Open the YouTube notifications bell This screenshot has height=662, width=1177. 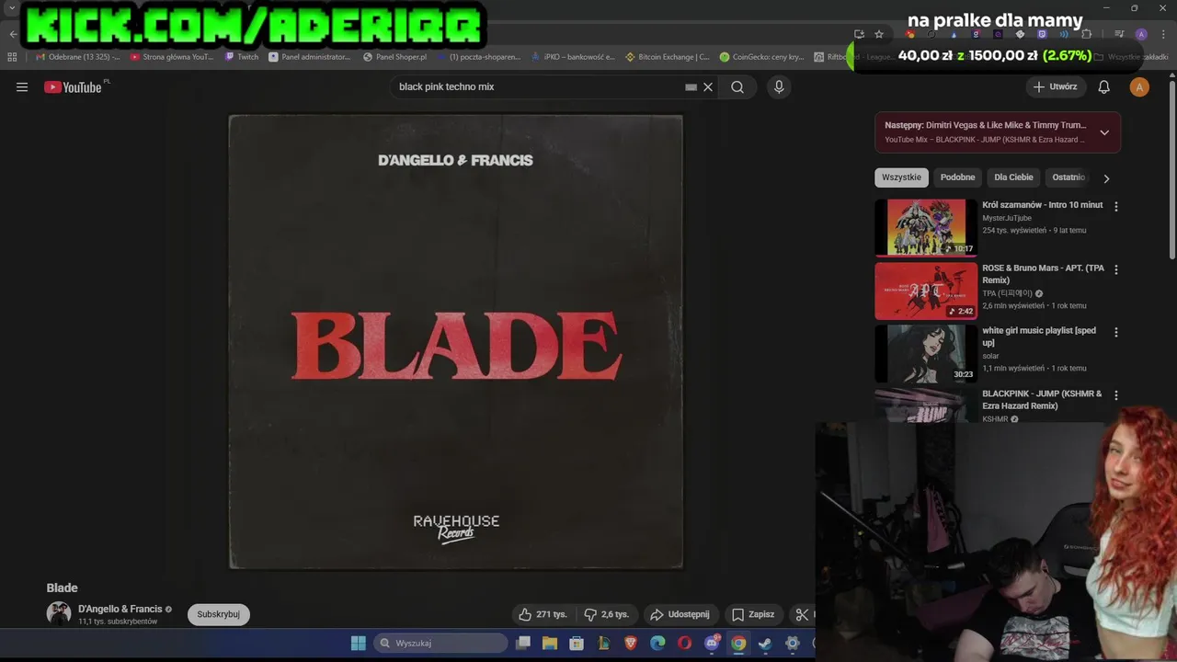[1104, 87]
